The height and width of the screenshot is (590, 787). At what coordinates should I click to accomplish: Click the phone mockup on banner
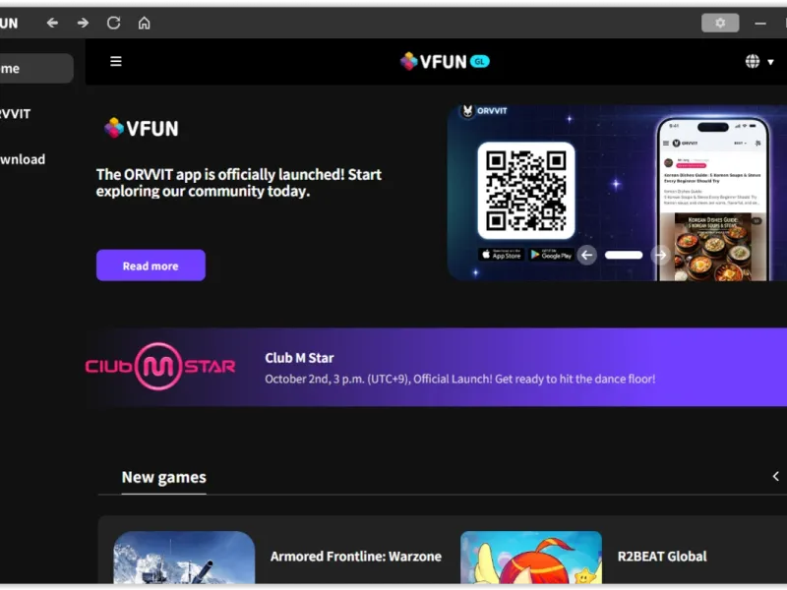click(x=712, y=199)
